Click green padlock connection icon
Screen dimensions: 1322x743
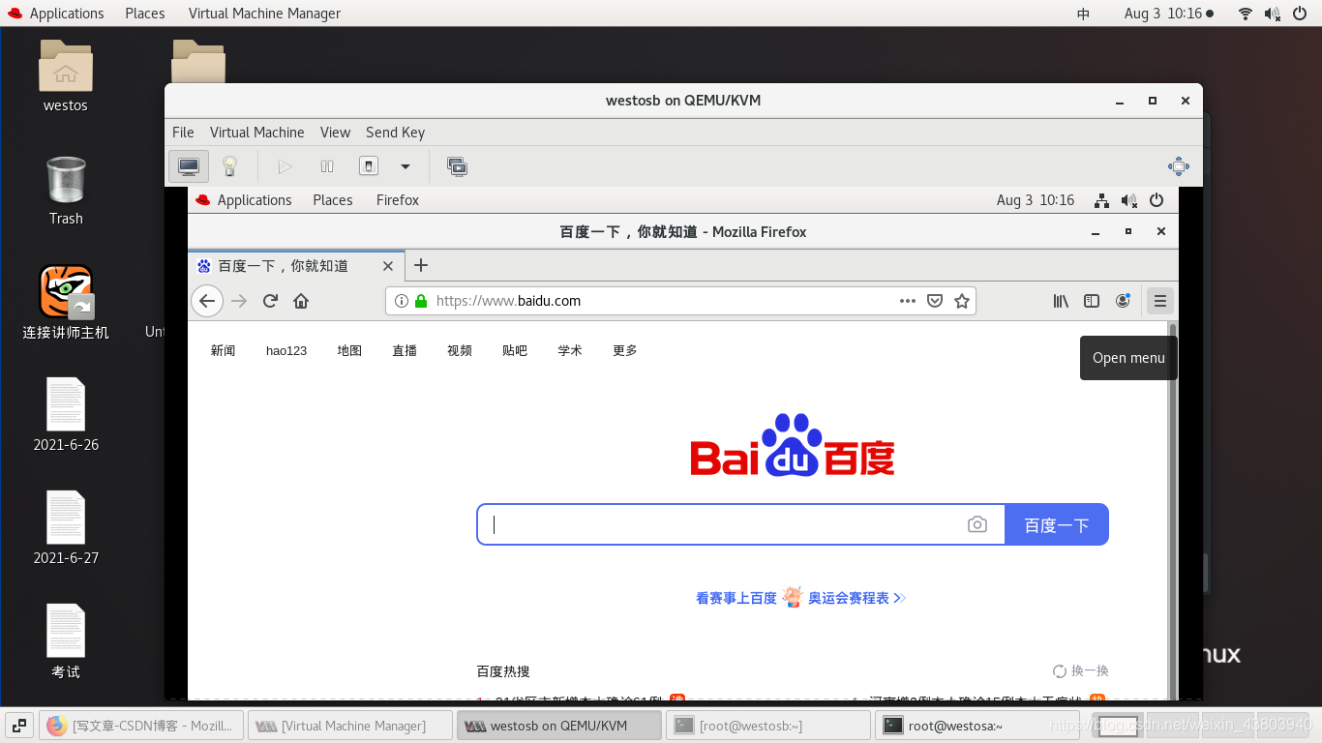[x=421, y=301]
